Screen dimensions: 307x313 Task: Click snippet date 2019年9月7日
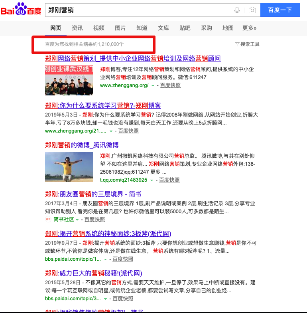(61, 243)
